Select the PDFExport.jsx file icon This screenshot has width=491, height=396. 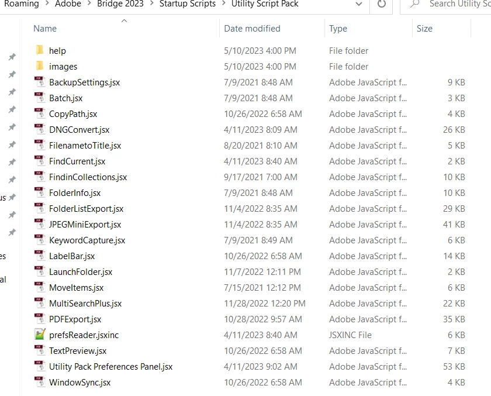[x=40, y=319]
